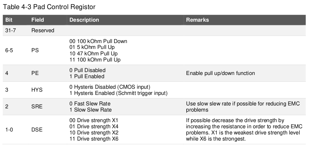Select the "31-7" bit range cell
The image size is (310, 147).
pyautogui.click(x=10, y=30)
